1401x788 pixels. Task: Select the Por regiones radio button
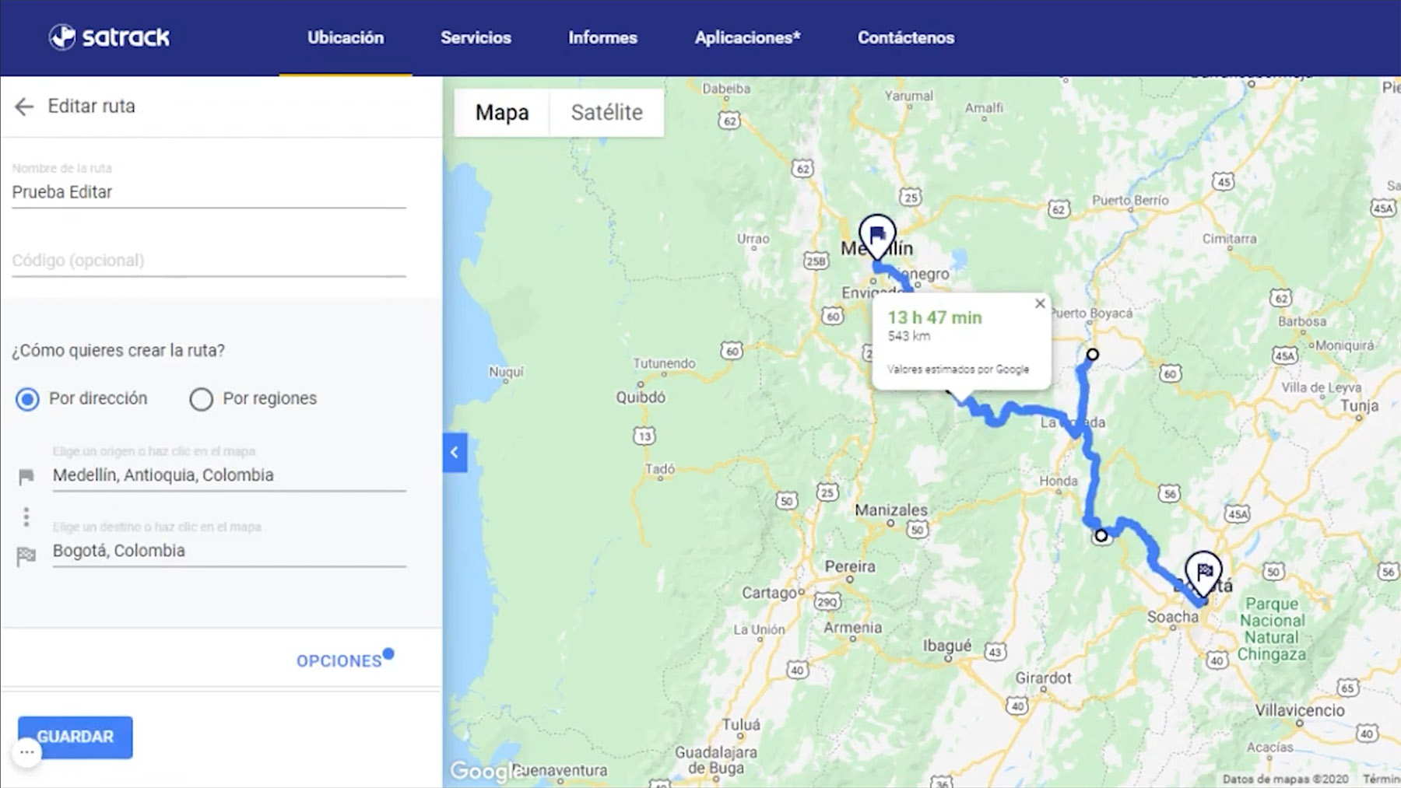click(201, 399)
